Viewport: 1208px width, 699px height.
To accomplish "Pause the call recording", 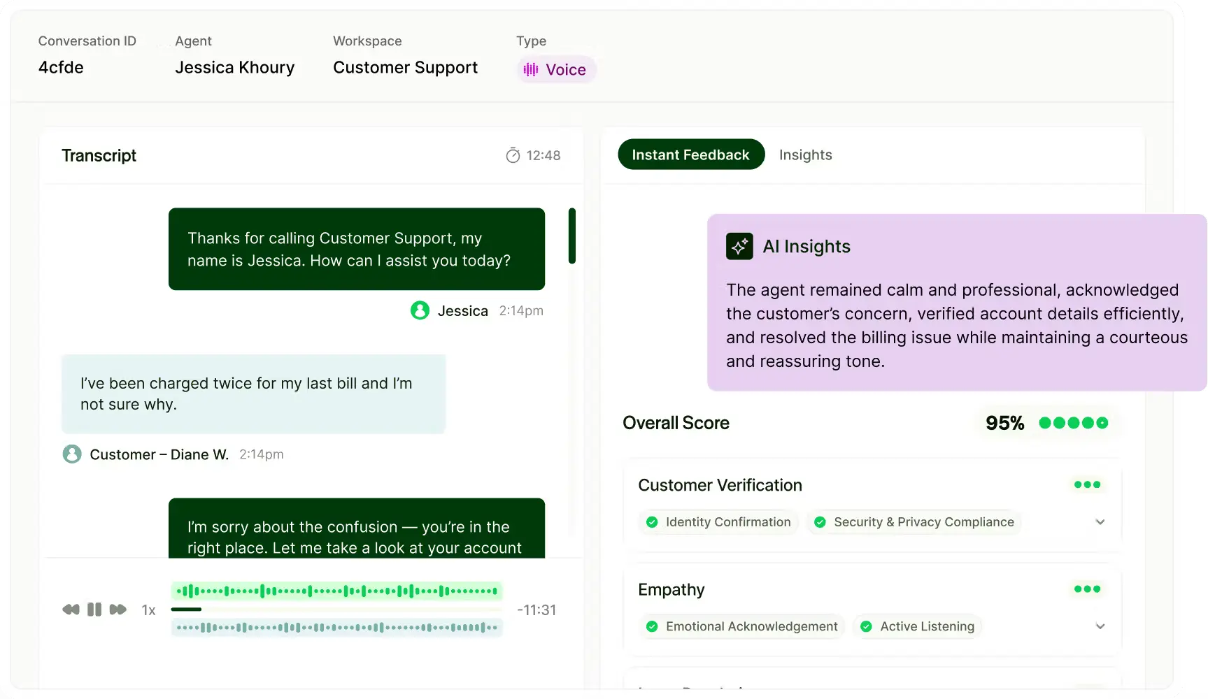I will 94,610.
